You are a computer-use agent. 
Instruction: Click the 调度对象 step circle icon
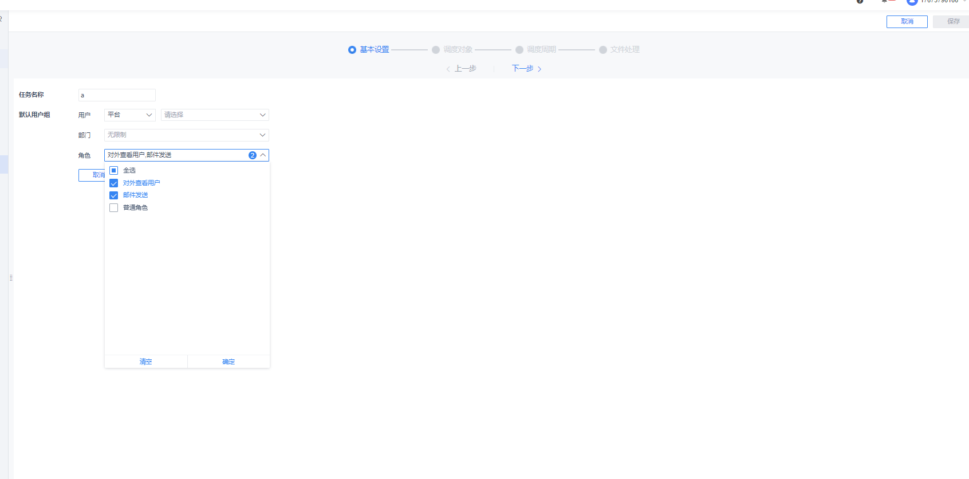click(436, 50)
